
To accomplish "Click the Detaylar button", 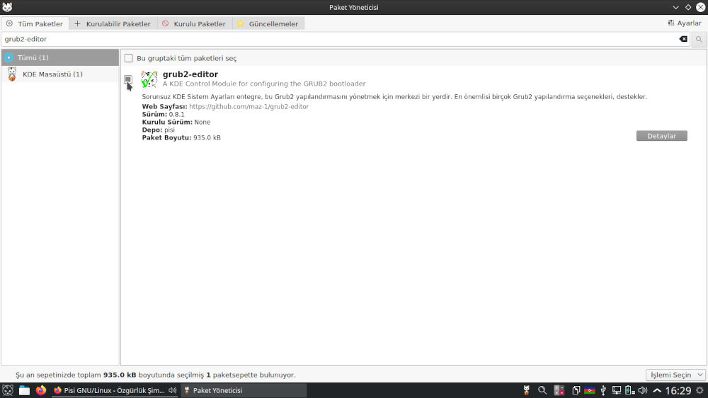I will [661, 136].
